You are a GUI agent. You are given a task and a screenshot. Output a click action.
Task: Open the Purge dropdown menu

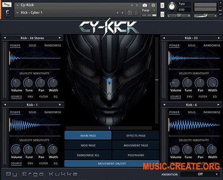coord(149,10)
